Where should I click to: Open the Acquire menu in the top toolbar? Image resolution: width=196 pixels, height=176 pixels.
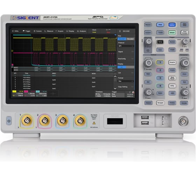(59, 31)
